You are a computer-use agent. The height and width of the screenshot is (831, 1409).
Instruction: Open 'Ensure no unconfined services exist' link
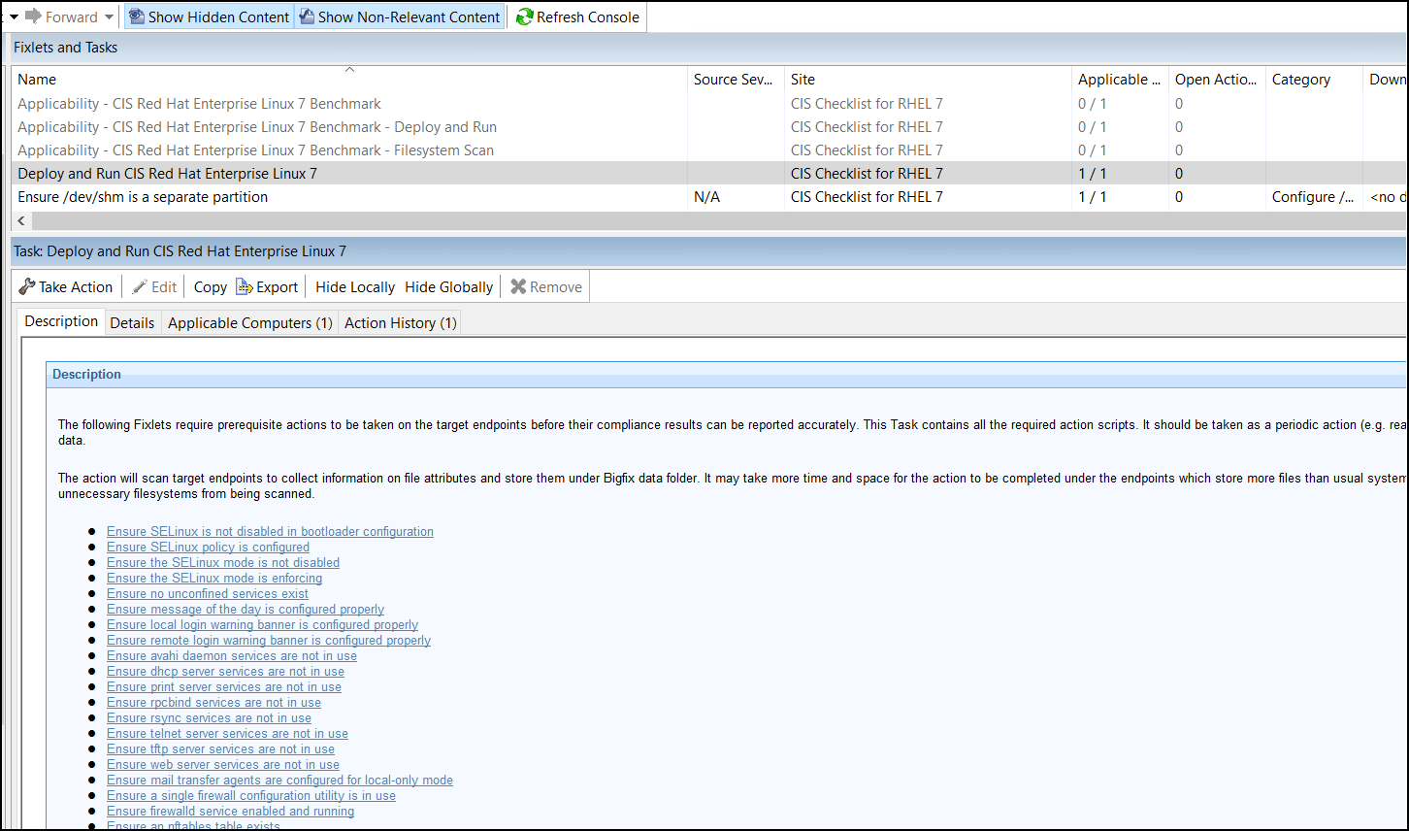click(x=208, y=593)
